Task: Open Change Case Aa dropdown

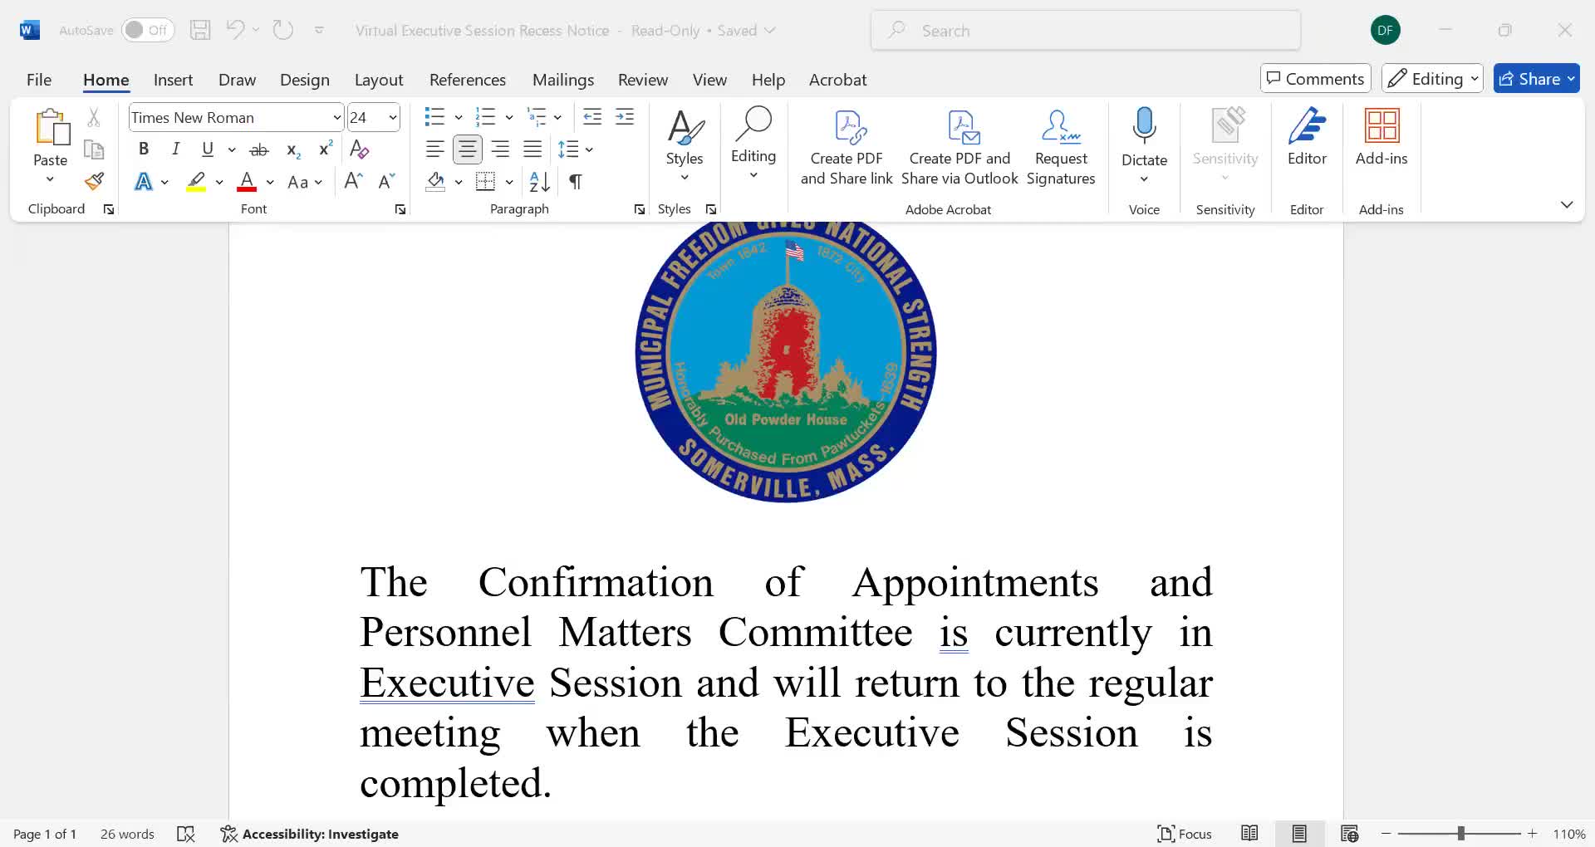Action: pyautogui.click(x=304, y=182)
